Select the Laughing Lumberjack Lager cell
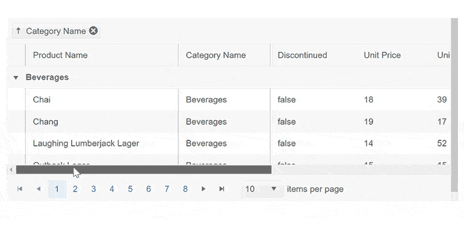 [102, 143]
